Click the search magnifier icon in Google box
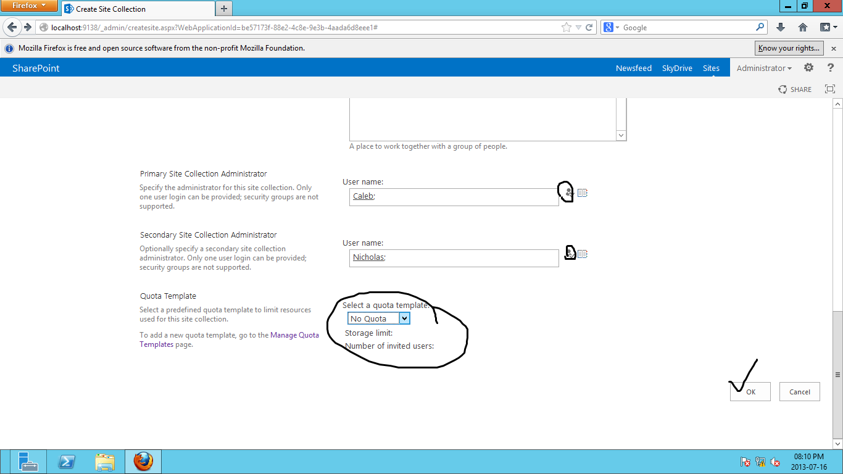 (x=760, y=27)
